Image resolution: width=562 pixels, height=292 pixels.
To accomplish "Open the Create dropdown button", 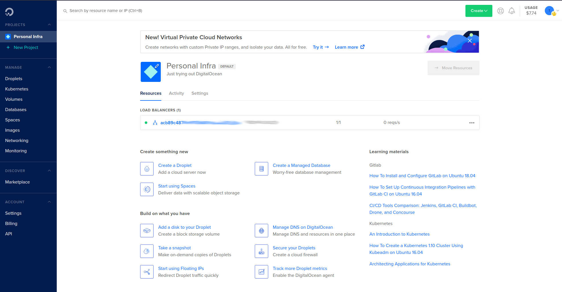I will click(479, 11).
